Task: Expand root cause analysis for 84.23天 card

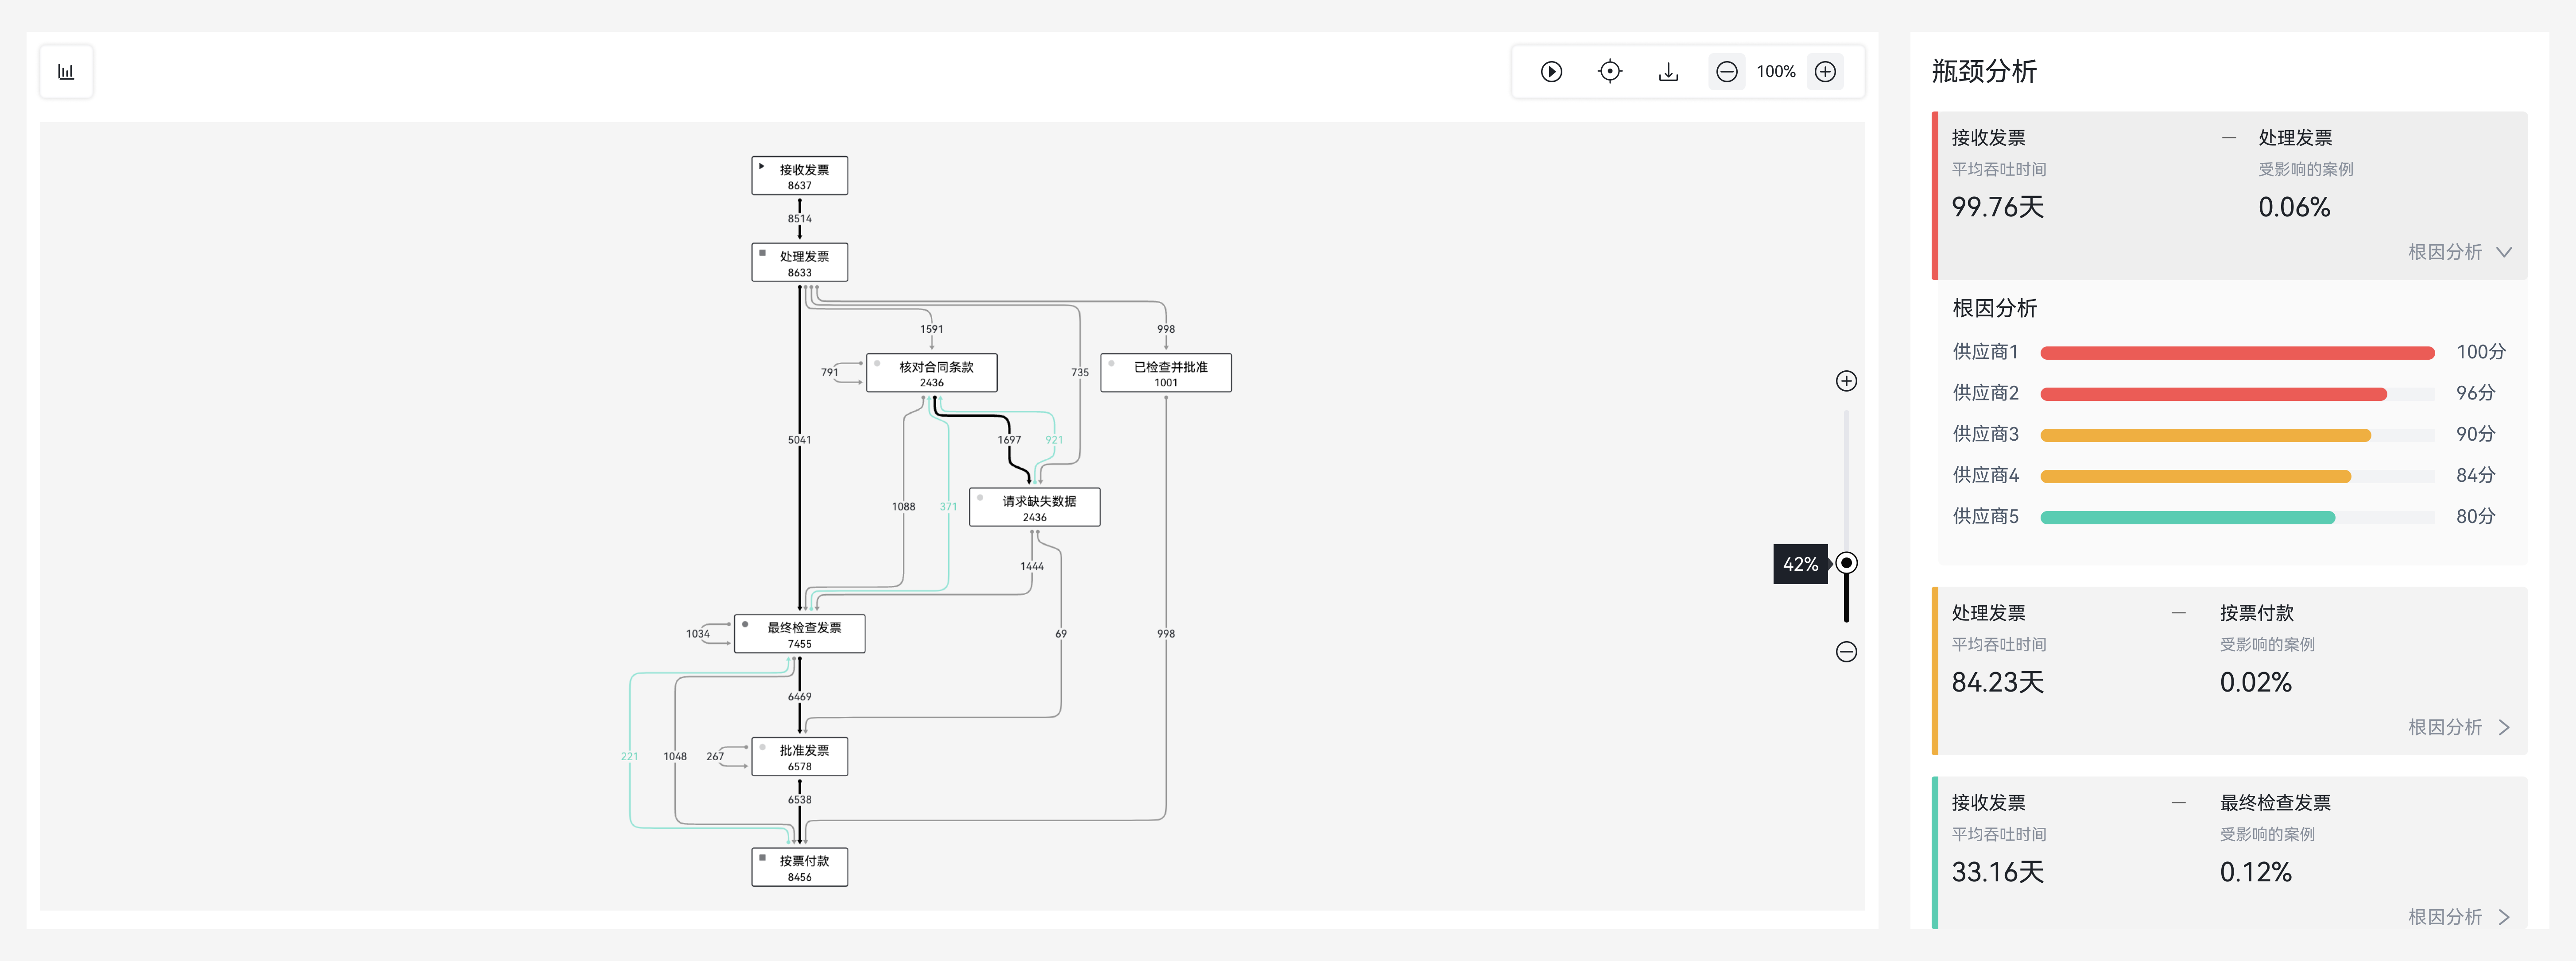Action: click(2459, 727)
